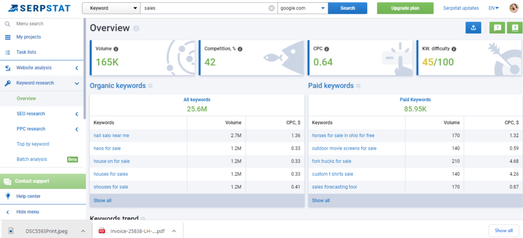Expand the SEO research chevron
This screenshot has height=238, width=523.
(77, 114)
